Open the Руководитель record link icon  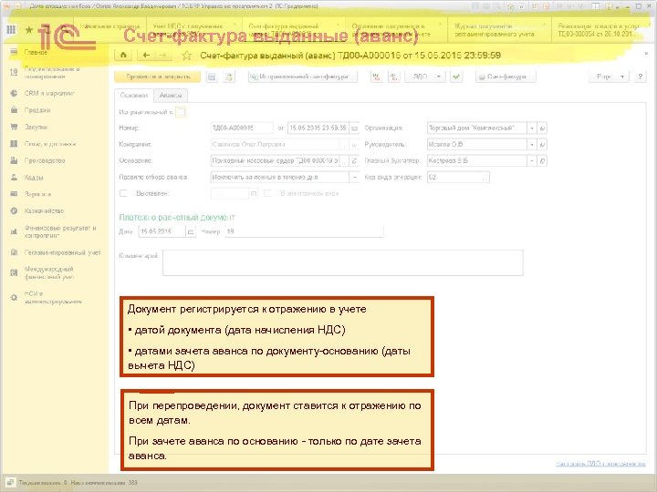[x=542, y=144]
